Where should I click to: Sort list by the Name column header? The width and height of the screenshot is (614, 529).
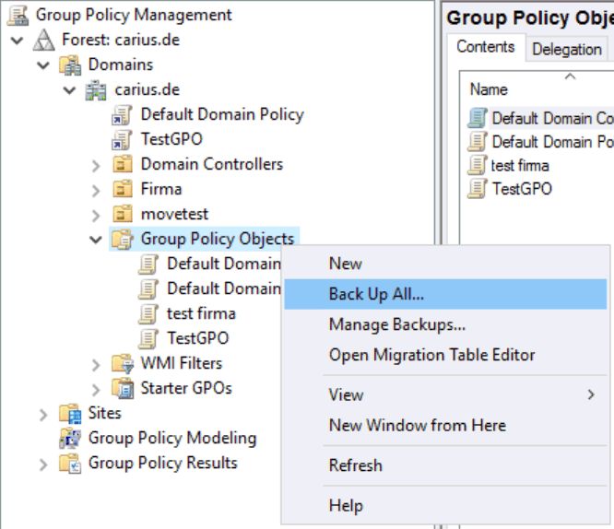click(x=489, y=89)
